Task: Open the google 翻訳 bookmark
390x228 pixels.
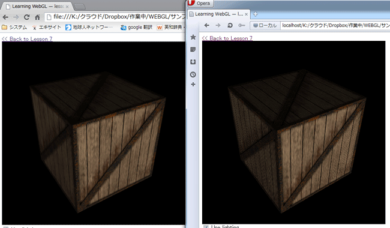Action: coord(136,28)
